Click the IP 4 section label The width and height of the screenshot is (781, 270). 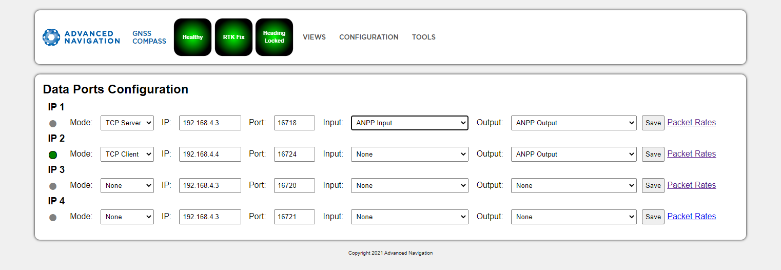[x=56, y=201]
